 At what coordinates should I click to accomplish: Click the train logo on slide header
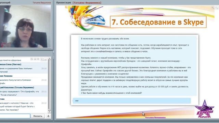coord(95,20)
